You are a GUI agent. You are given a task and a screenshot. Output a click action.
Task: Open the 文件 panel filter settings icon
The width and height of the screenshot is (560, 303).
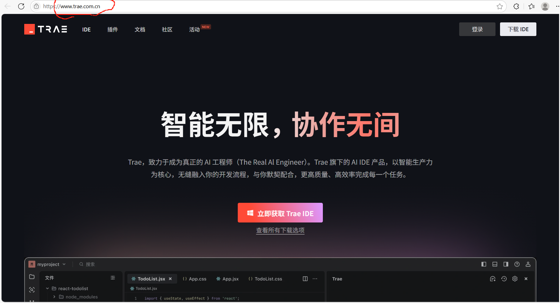(x=113, y=278)
